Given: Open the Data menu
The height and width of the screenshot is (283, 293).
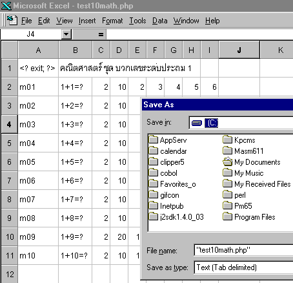Looking at the screenshot, I should (159, 21).
